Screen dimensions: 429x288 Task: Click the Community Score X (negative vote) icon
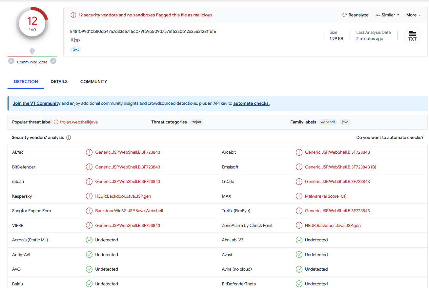coord(11,61)
